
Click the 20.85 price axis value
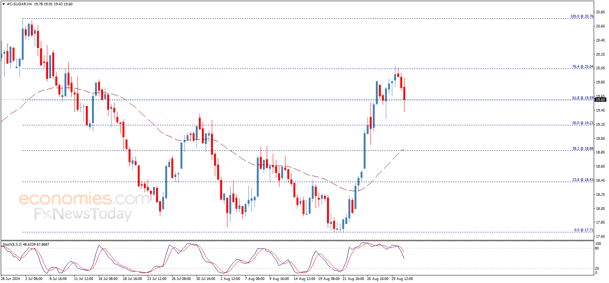(x=601, y=12)
